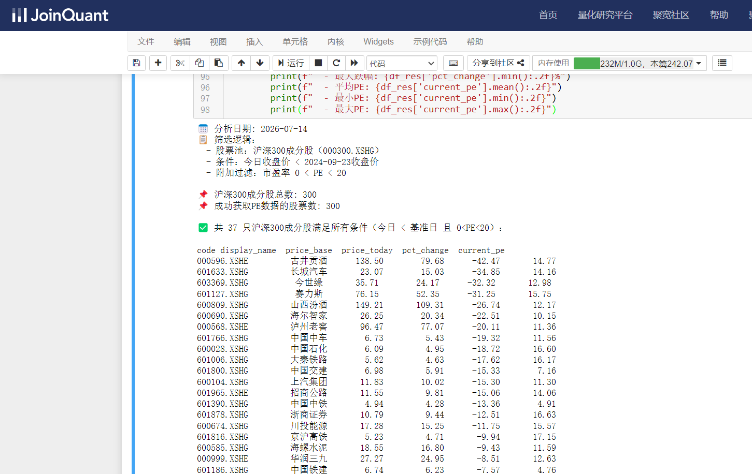Click filter condition text 市盈率 0 < PE < 20
The height and width of the screenshot is (474, 752).
coord(304,173)
